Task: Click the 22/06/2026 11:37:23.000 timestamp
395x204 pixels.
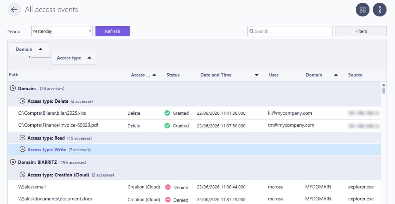Action: pos(221,199)
